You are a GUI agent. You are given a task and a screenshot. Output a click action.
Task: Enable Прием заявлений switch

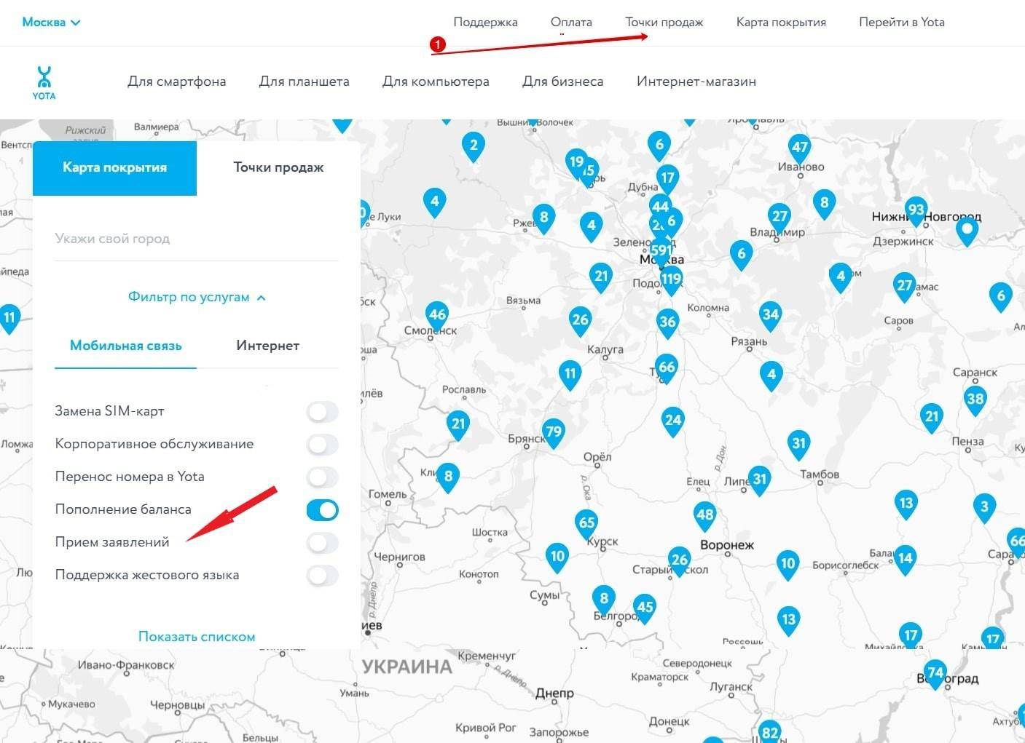[x=322, y=543]
